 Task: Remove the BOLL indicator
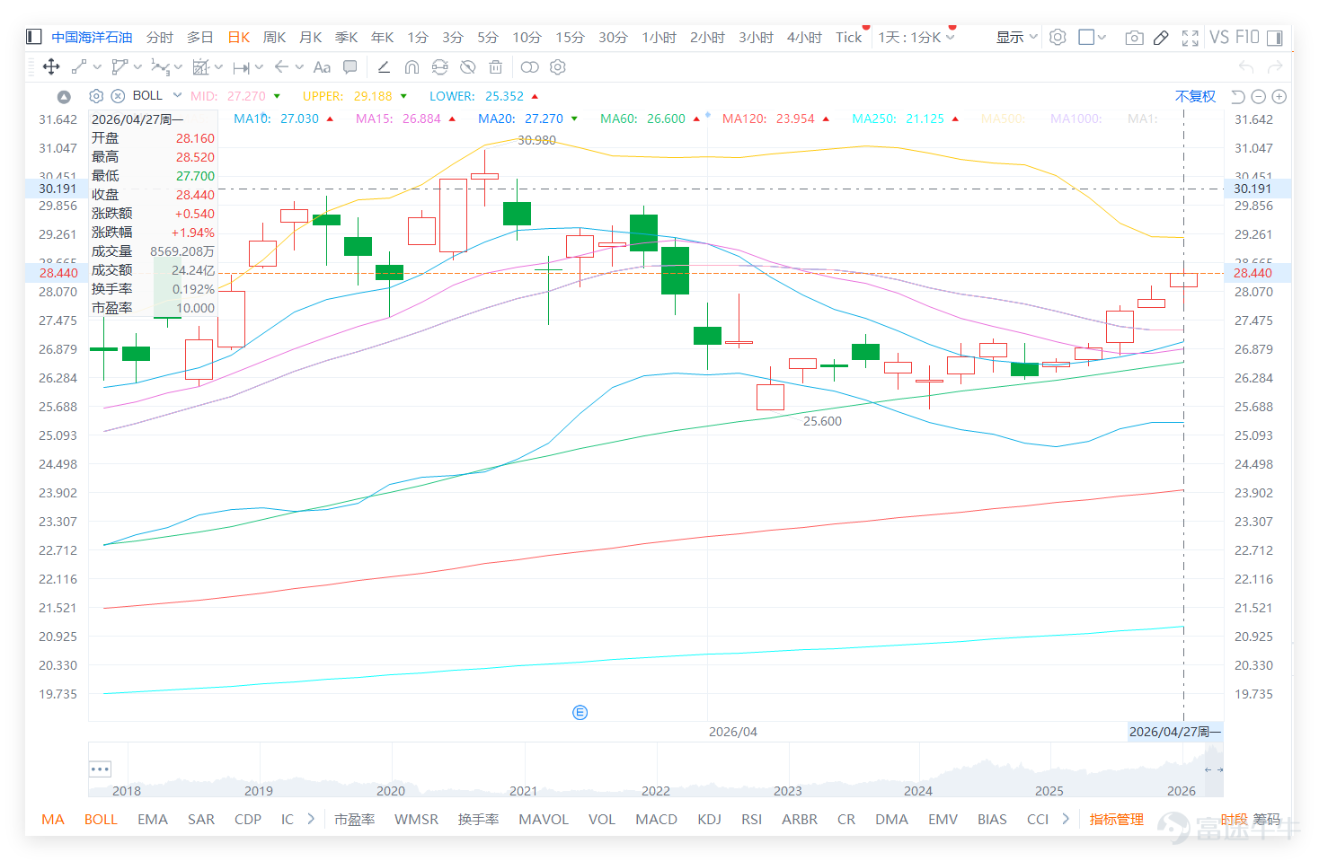pos(118,96)
